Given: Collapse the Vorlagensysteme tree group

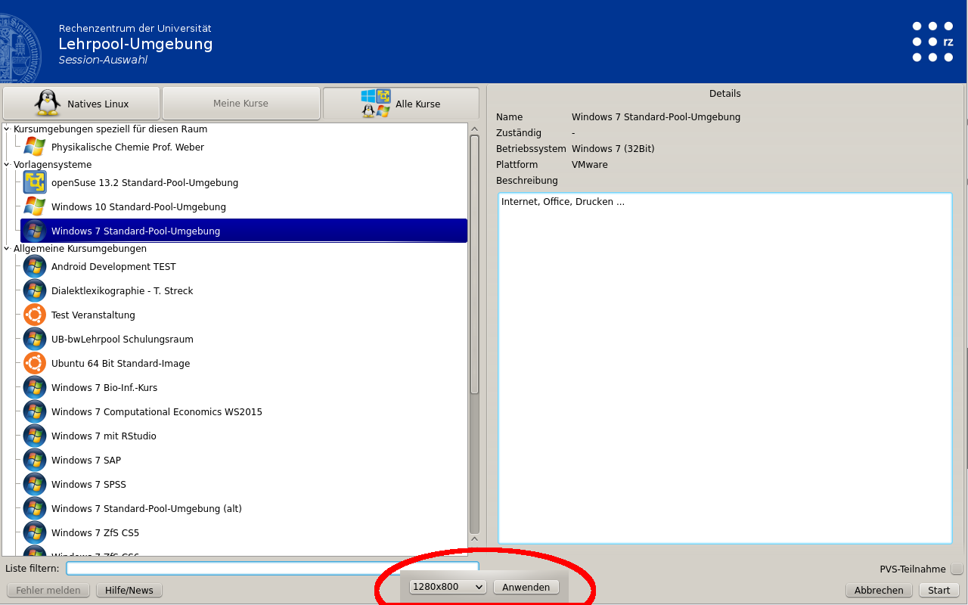Looking at the screenshot, I should (x=7, y=164).
